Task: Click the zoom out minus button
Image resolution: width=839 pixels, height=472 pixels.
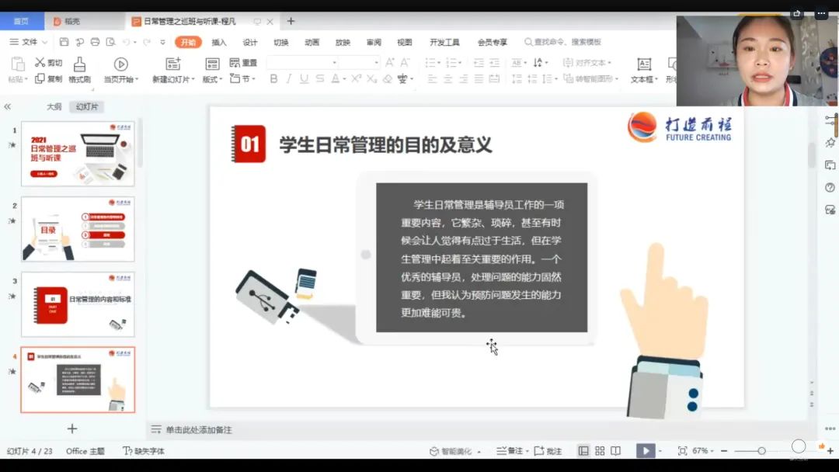Action: [x=724, y=451]
